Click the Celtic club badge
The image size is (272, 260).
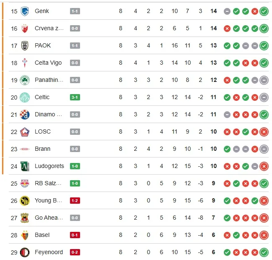tap(25, 97)
